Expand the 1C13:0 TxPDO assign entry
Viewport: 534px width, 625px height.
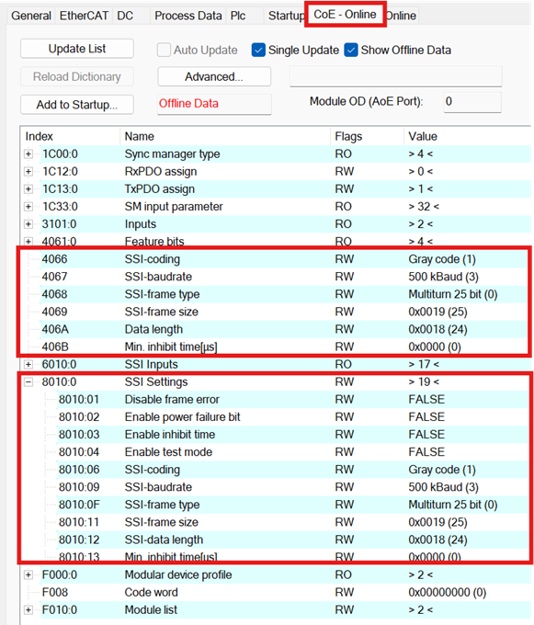(28, 189)
